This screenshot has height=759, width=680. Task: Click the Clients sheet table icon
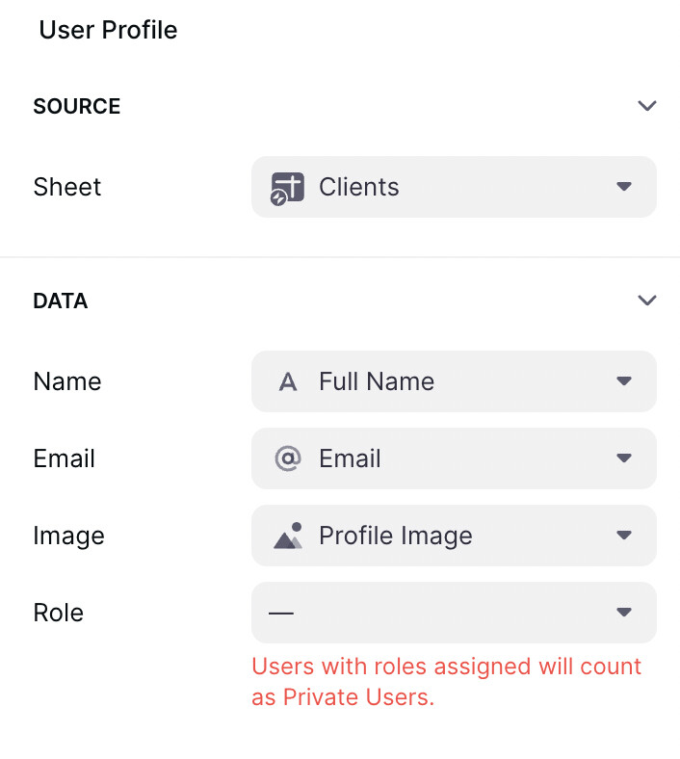click(287, 188)
